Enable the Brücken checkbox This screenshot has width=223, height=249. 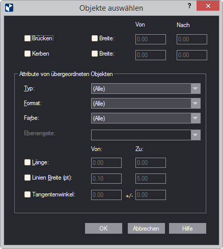pyautogui.click(x=27, y=38)
